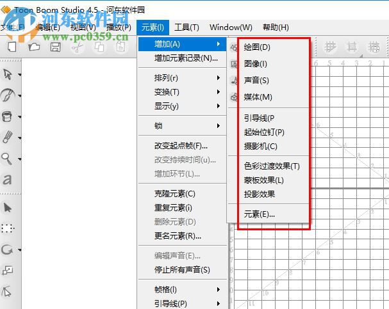
Task: Choose 元素(E)... in the submenu
Action: [x=268, y=214]
